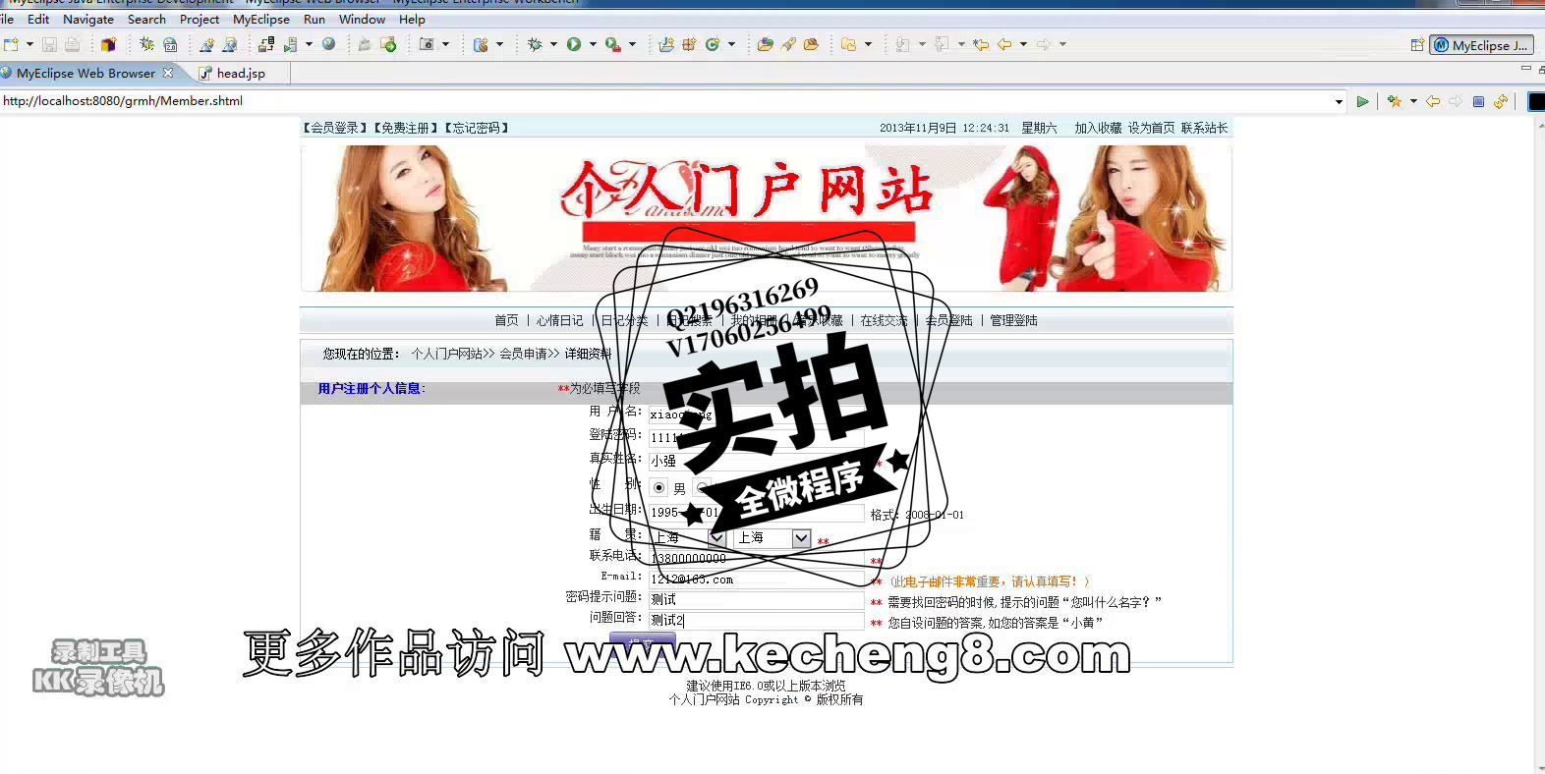Image resolution: width=1545 pixels, height=774 pixels.
Task: Click the 问题回答 input field
Action: pos(757,621)
